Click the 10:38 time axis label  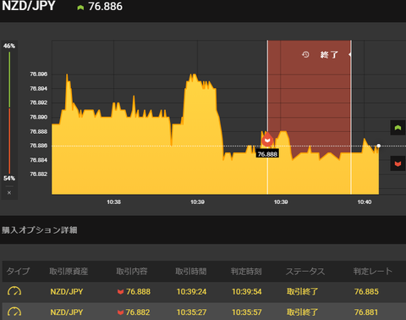click(x=113, y=201)
